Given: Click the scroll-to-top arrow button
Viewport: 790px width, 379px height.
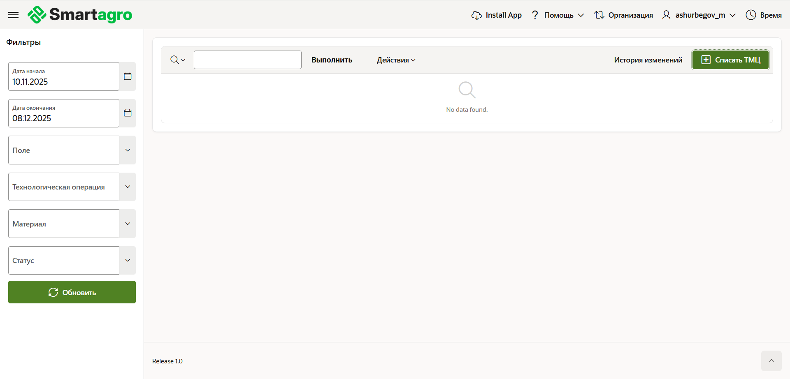Looking at the screenshot, I should point(771,361).
